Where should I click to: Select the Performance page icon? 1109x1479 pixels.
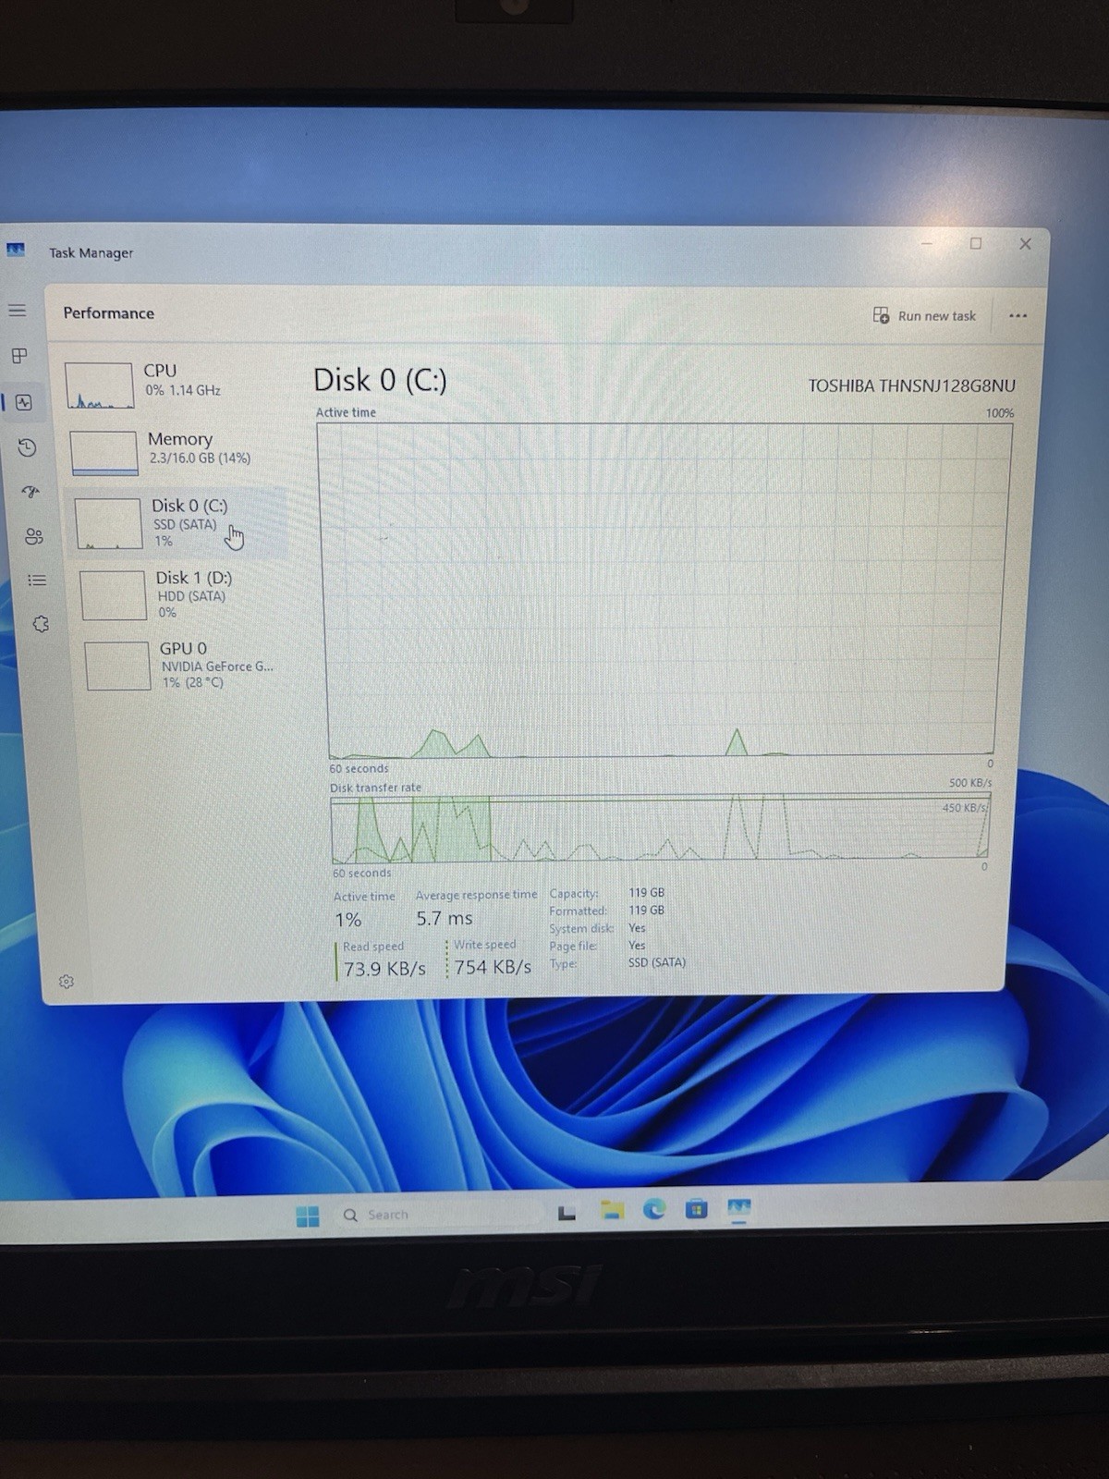[24, 402]
